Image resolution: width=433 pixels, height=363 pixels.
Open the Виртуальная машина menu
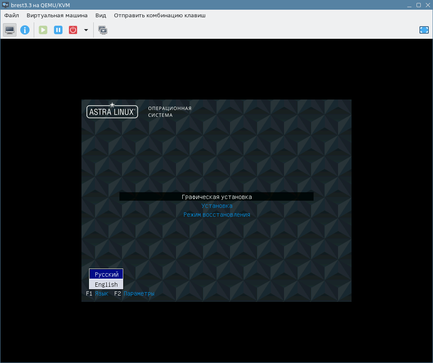[x=57, y=15]
